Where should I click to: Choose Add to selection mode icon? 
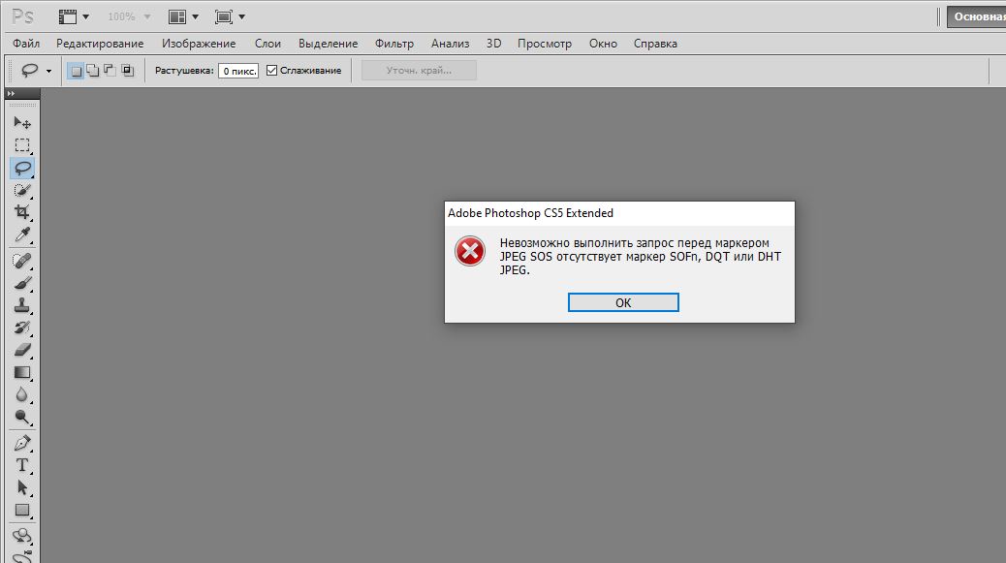[93, 71]
